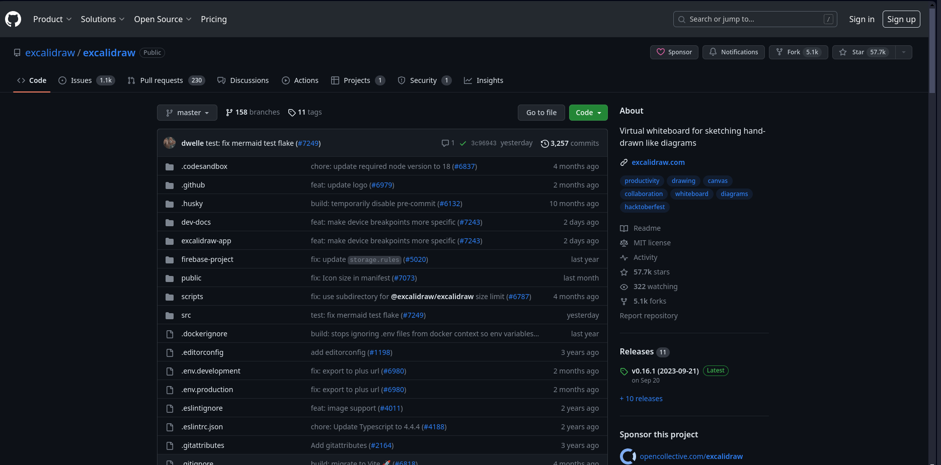Click the branch icon beside 158 branches
Screen dimensions: 941x465
(x=229, y=113)
